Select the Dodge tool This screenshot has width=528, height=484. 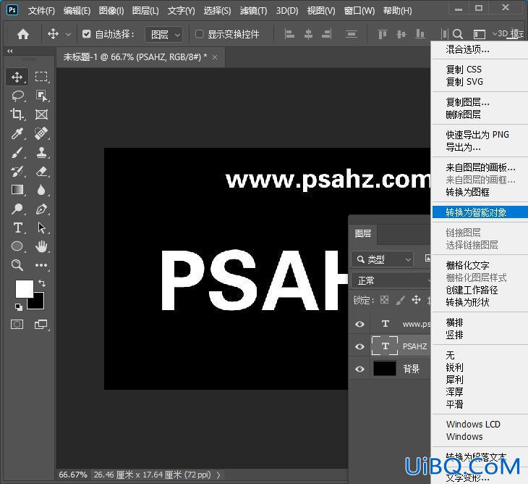tap(17, 209)
